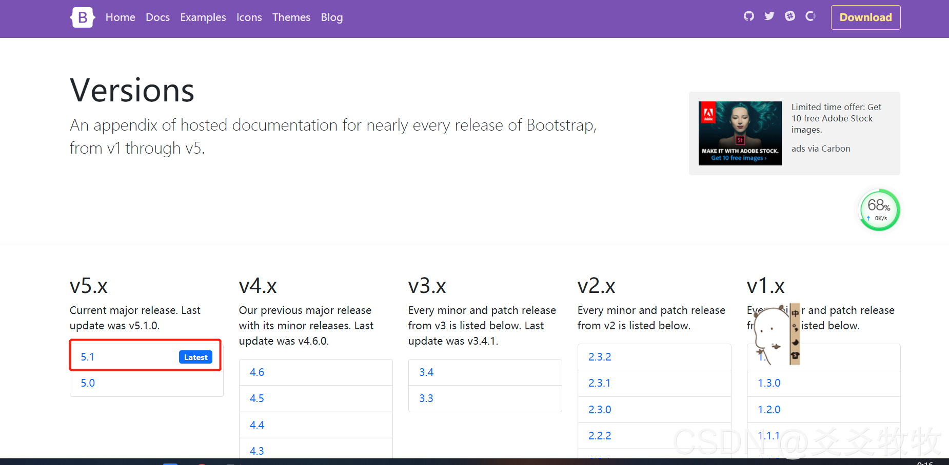Open Themes in navbar
Screen dimensions: 949x465
291,17
